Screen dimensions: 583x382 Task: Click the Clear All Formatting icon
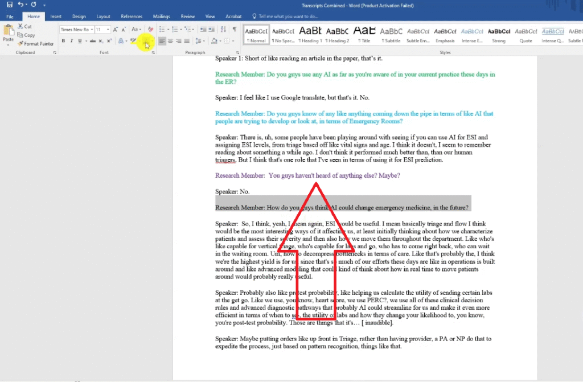pyautogui.click(x=150, y=29)
